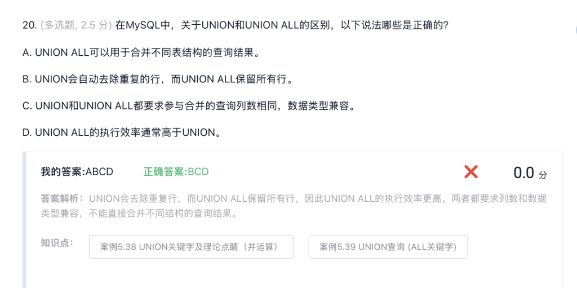Click the 0.0 score value
The width and height of the screenshot is (577, 288).
coord(523,172)
